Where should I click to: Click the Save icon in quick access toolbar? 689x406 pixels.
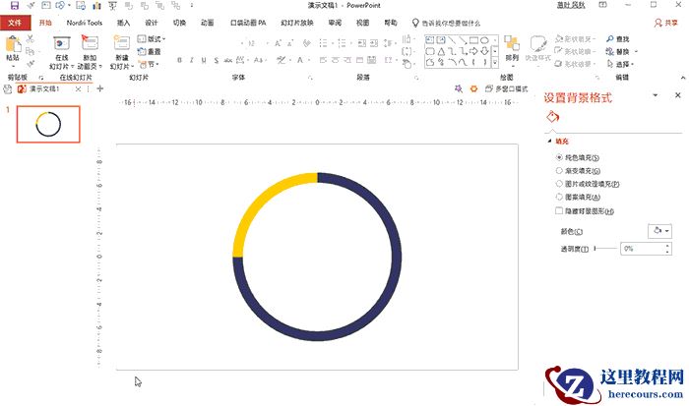15,5
